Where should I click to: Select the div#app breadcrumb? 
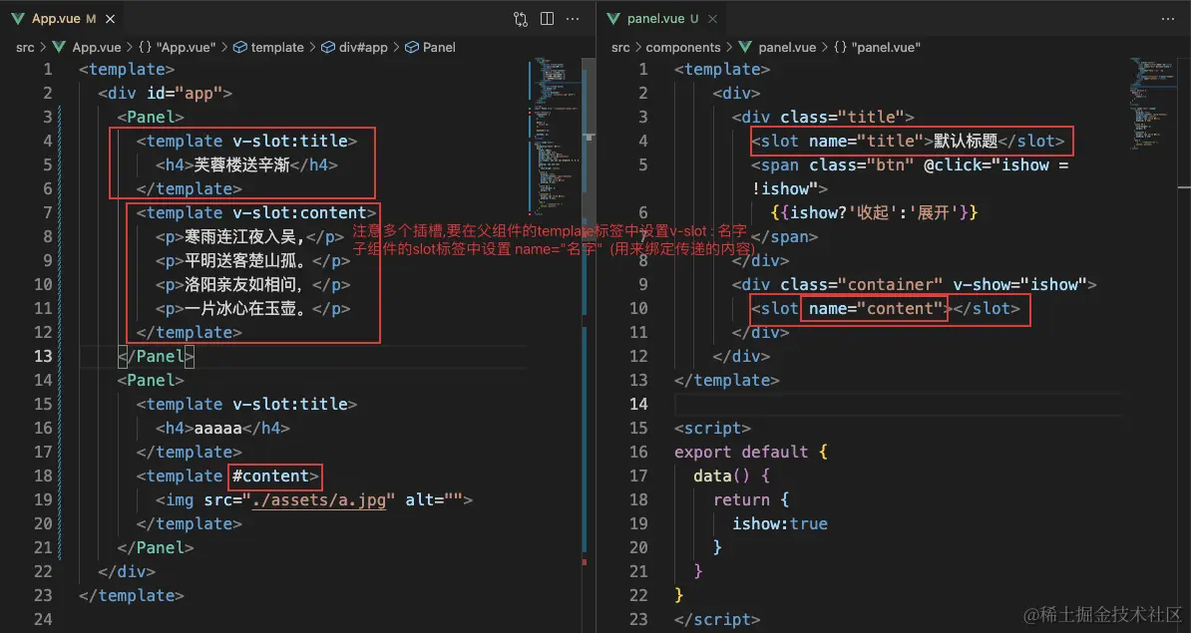click(x=363, y=47)
